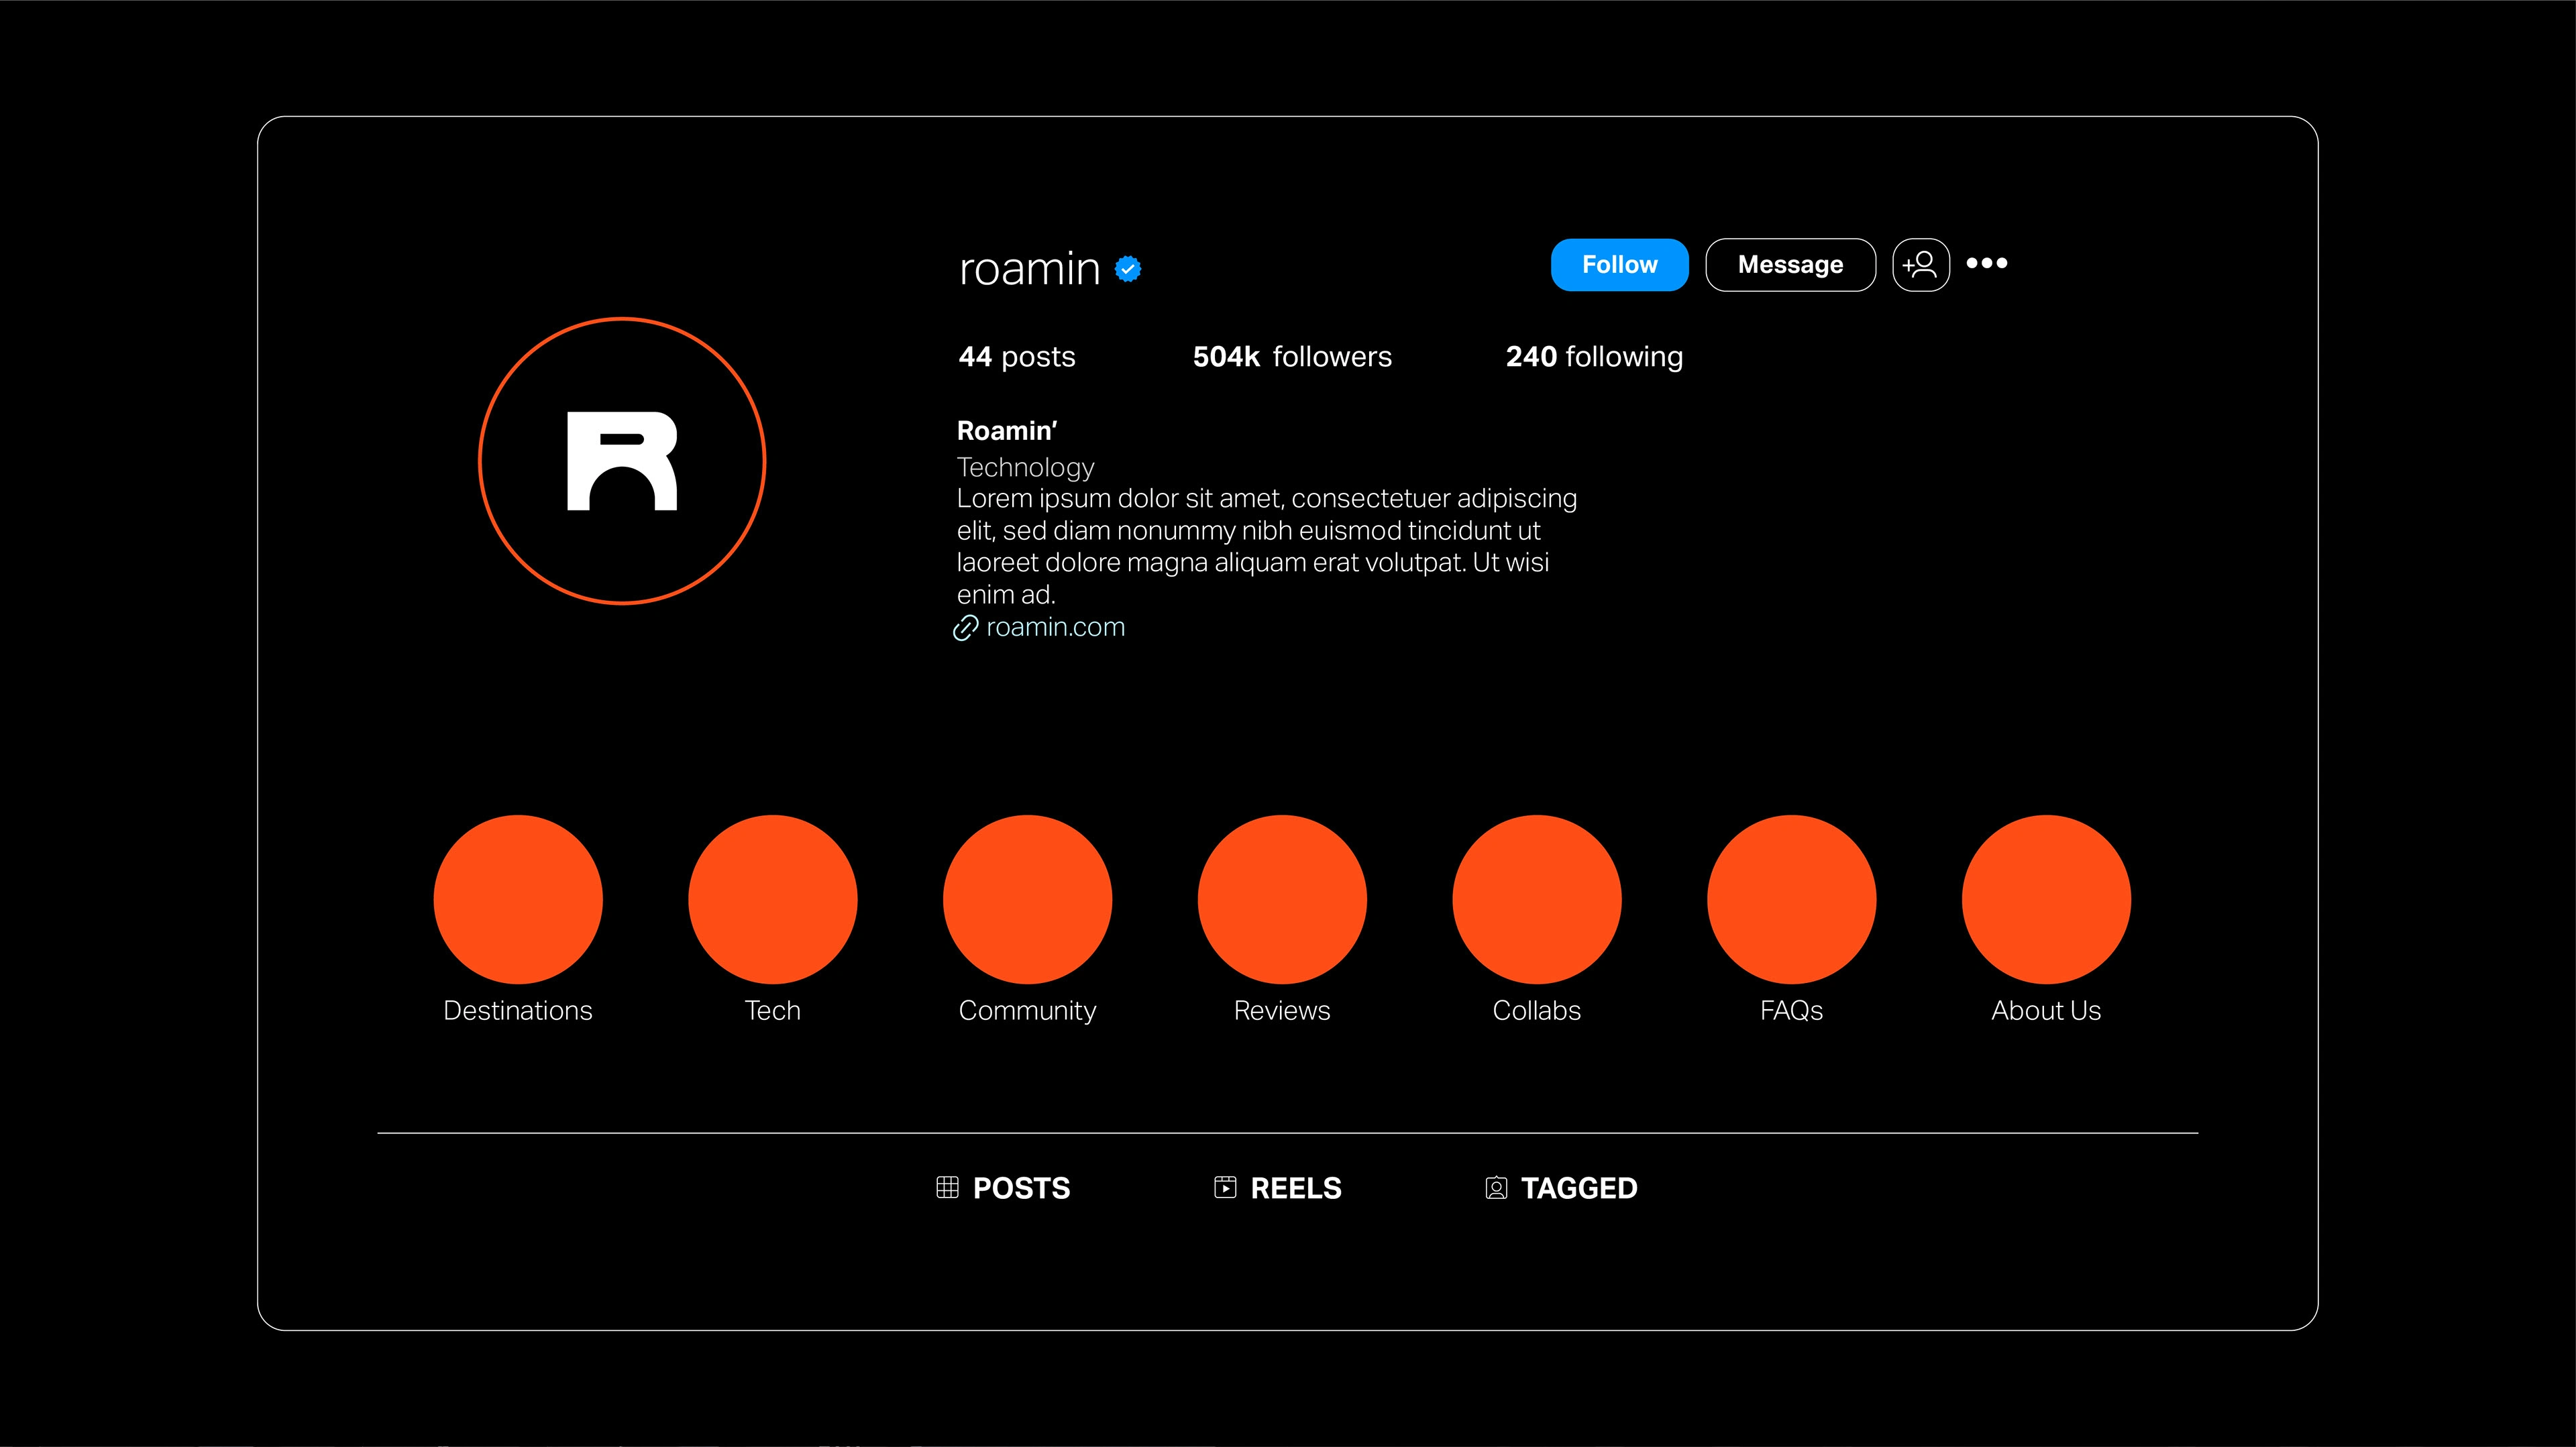The image size is (2576, 1447).
Task: Click the roamin username heading
Action: [1029, 269]
